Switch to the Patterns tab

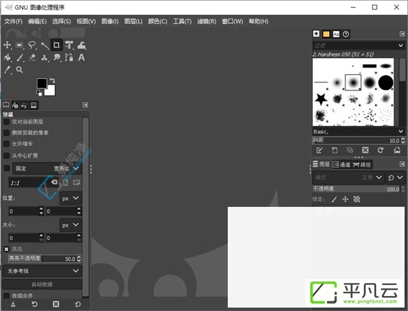coord(326,34)
